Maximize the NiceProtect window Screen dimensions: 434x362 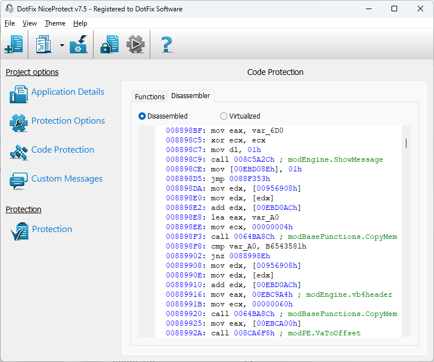[x=394, y=9]
